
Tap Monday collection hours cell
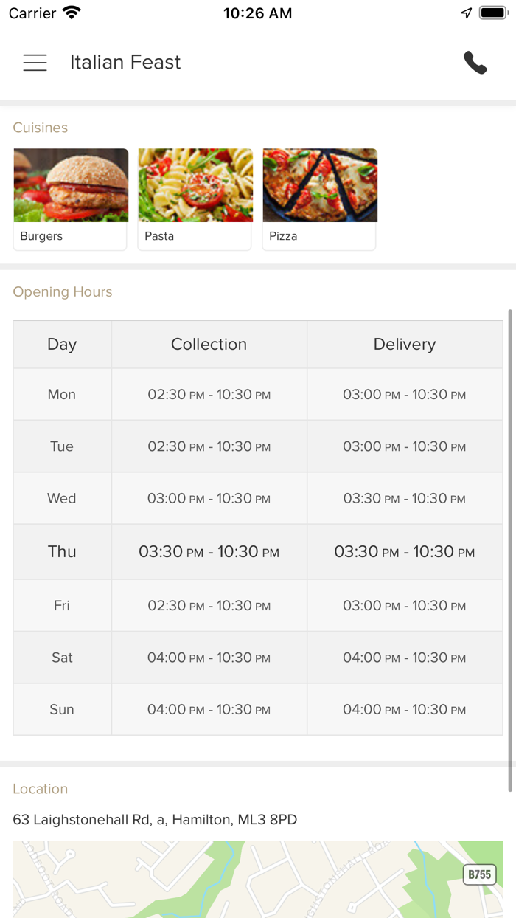(x=209, y=395)
